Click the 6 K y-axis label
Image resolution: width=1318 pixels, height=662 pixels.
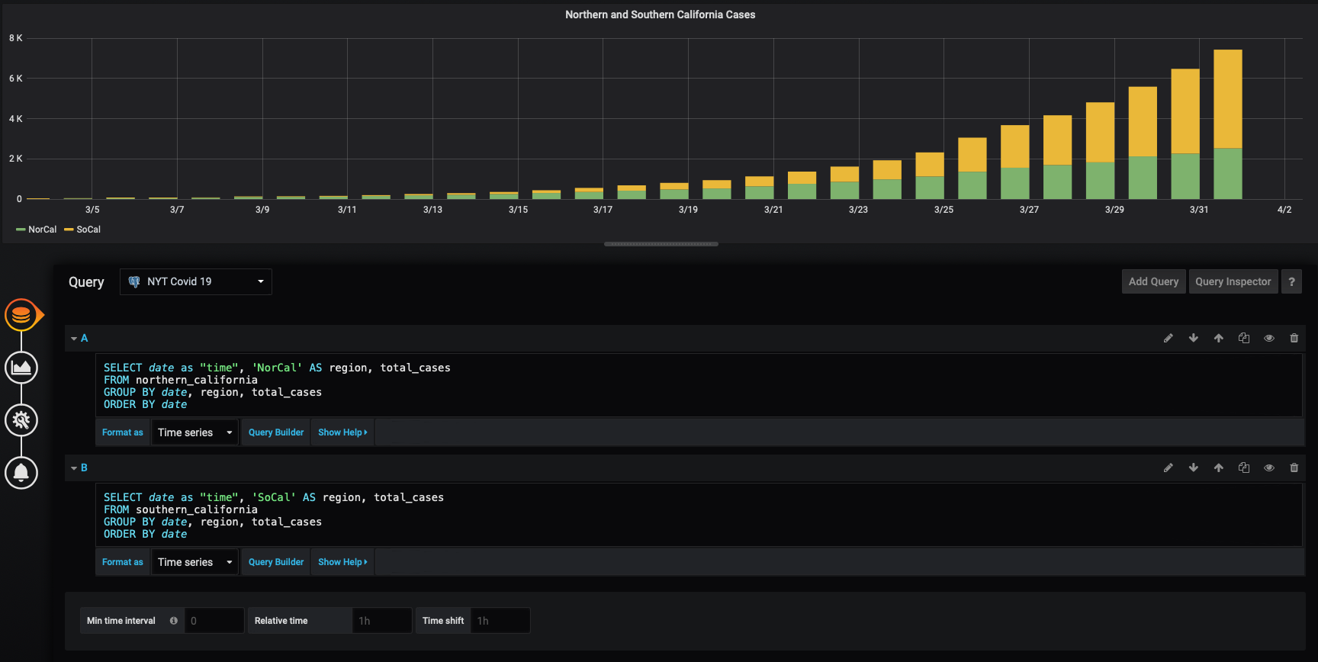(x=16, y=79)
